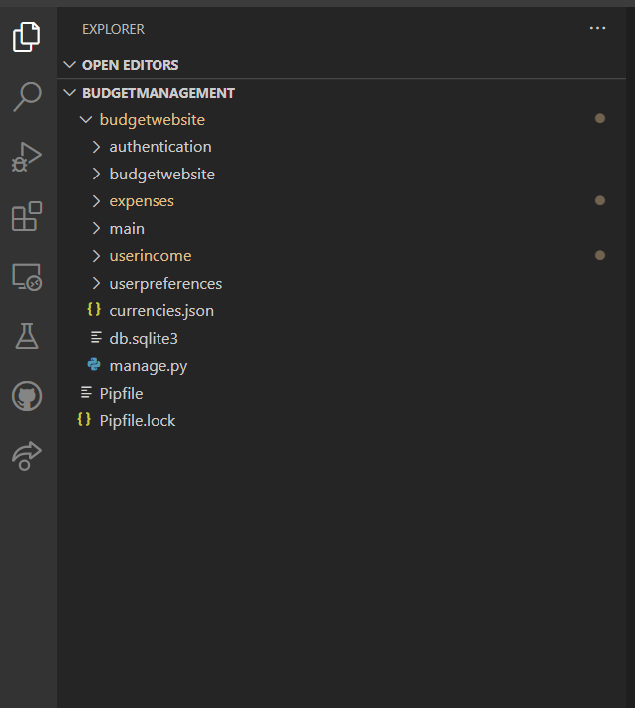The width and height of the screenshot is (635, 708).
Task: Open the Extensions view icon
Action: click(x=27, y=216)
